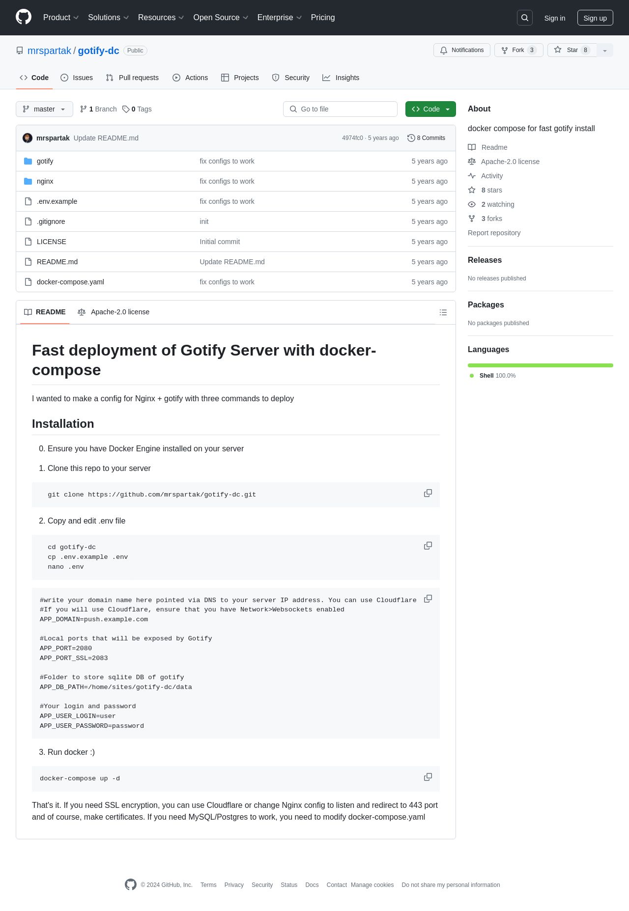Expand the Product menu

point(60,18)
